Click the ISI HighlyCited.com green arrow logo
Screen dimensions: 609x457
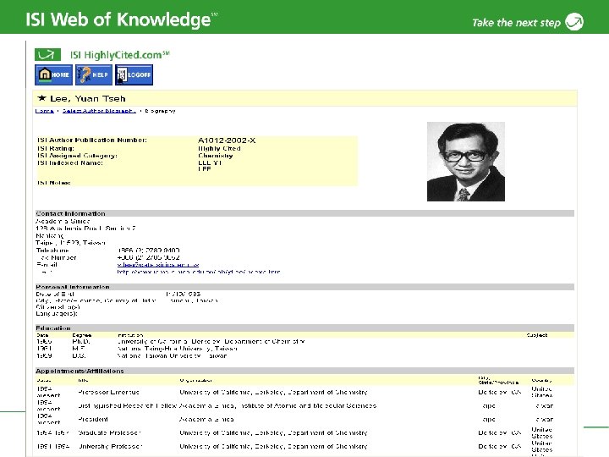point(47,54)
